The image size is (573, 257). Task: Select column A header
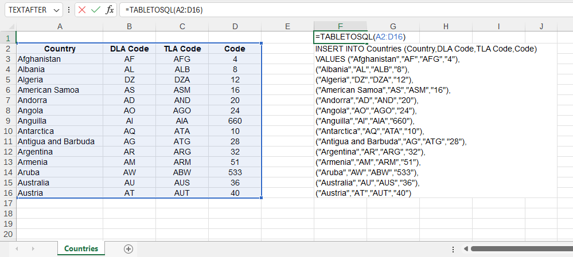[60, 26]
